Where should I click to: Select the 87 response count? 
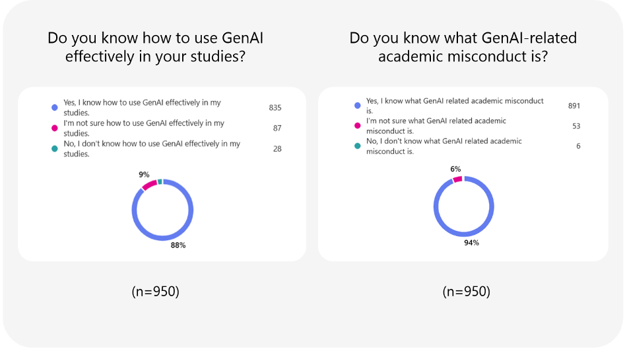[277, 128]
